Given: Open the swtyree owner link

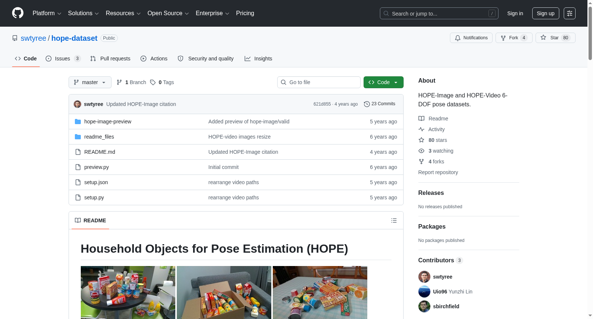Looking at the screenshot, I should point(33,38).
